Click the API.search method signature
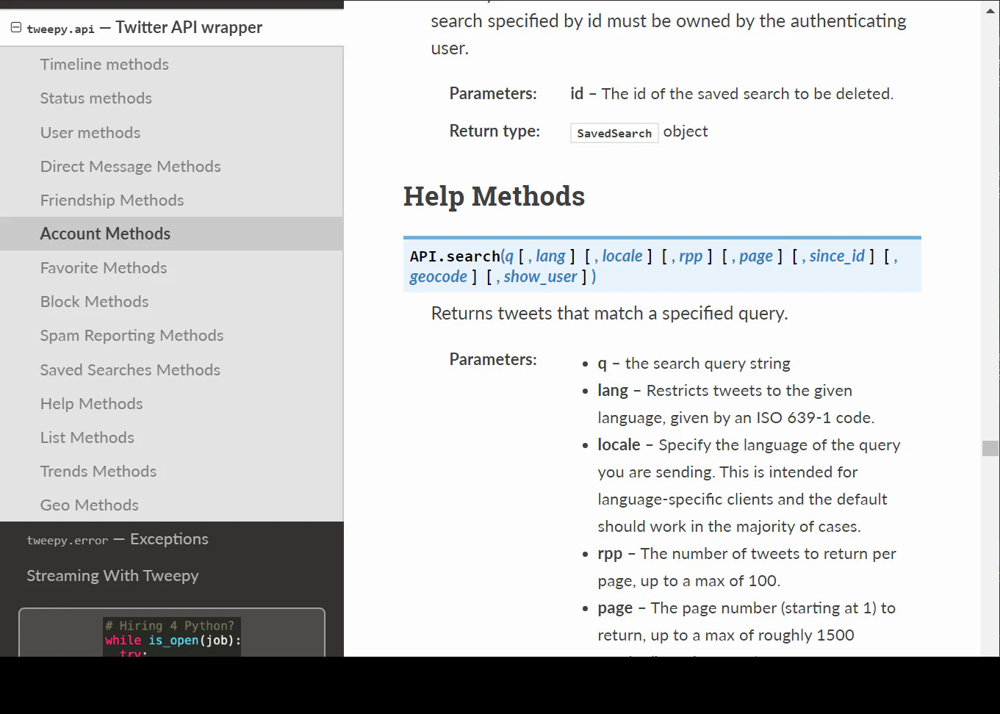The width and height of the screenshot is (1000, 714). pyautogui.click(x=662, y=266)
